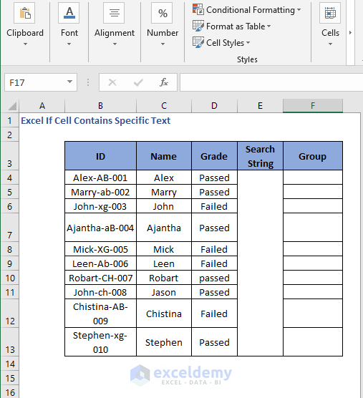Open the Clipboard group paste icon
This screenshot has height=398, width=363.
24,13
